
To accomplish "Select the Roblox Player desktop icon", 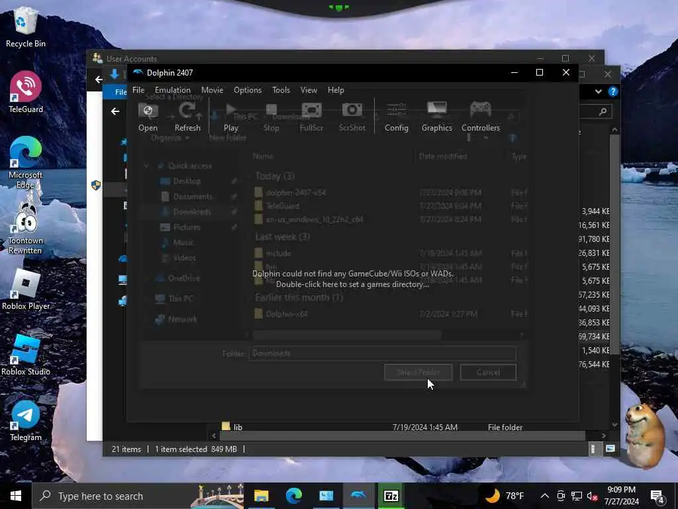I will (26, 289).
